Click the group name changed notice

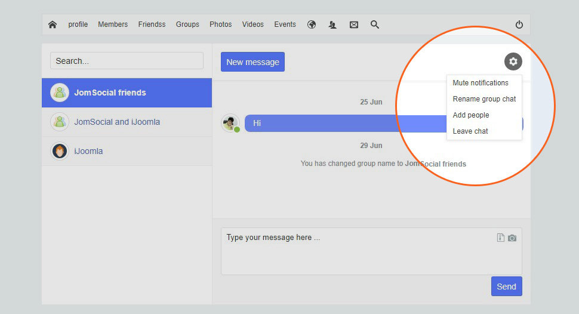pyautogui.click(x=383, y=164)
